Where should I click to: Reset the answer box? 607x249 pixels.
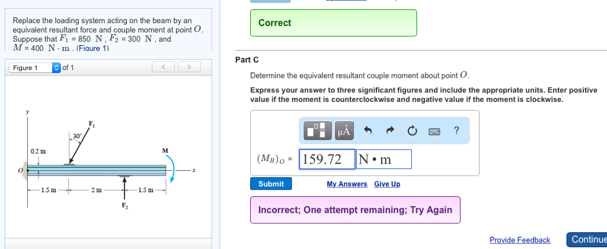(x=413, y=130)
